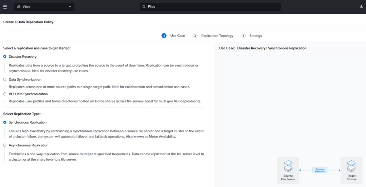Choose Asynchronous Replication radio button
366x187 pixels.
point(5,145)
